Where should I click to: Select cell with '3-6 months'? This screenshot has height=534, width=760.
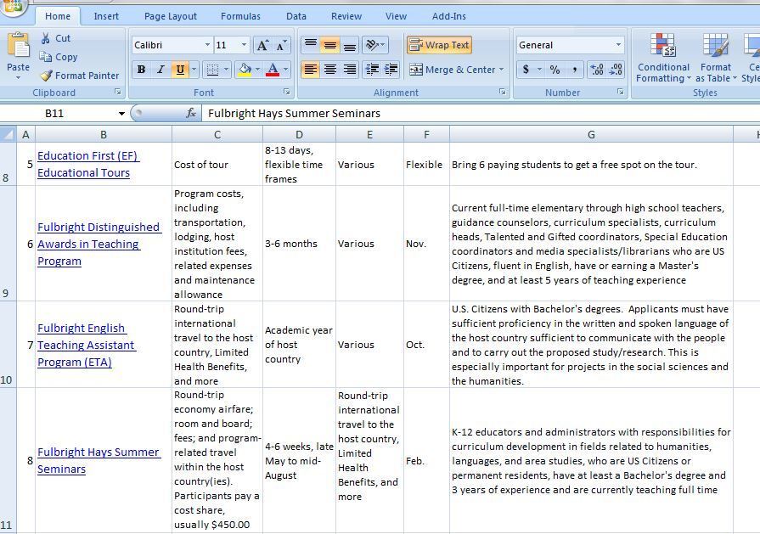[x=299, y=244]
